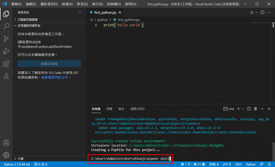Open the Explorer view in activity bar

point(6,14)
